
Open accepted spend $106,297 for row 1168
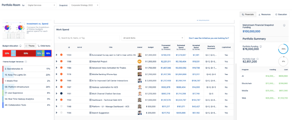tap(196, 81)
